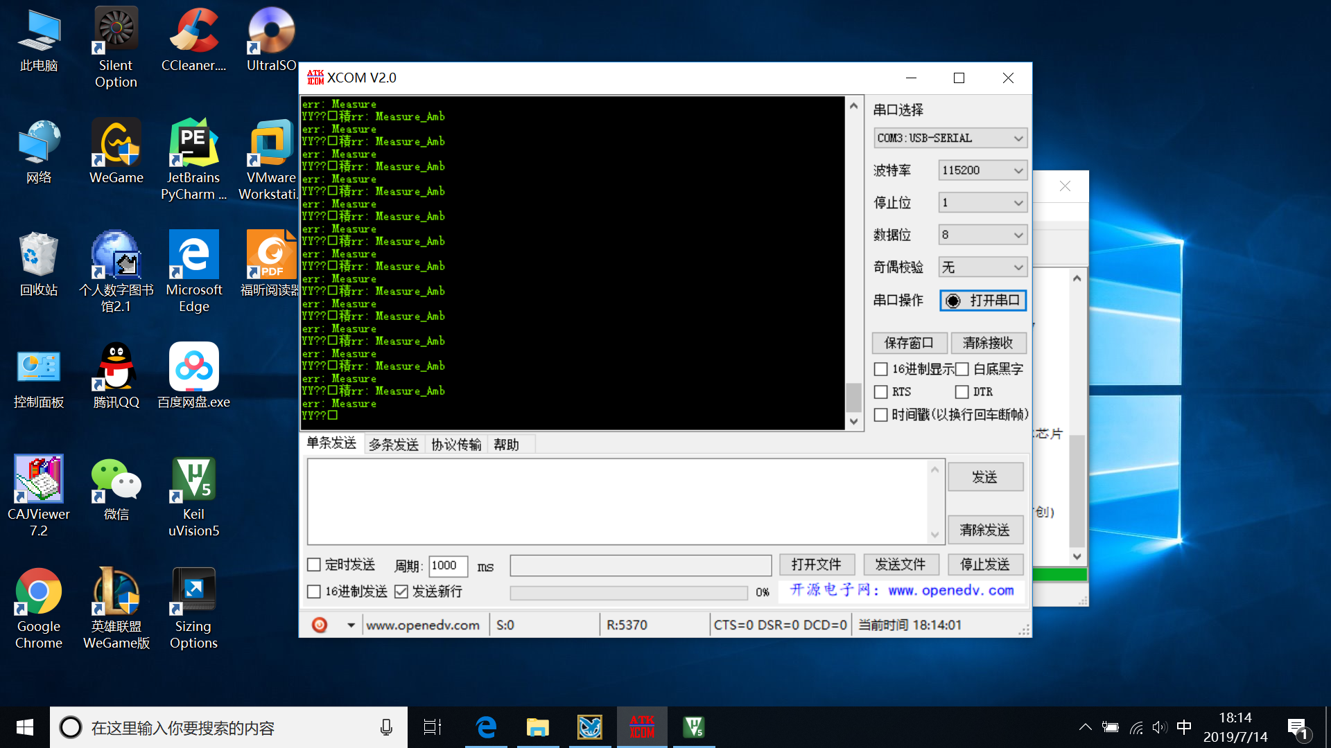Click 停止发送 stop sending button
The width and height of the screenshot is (1331, 748).
point(985,564)
